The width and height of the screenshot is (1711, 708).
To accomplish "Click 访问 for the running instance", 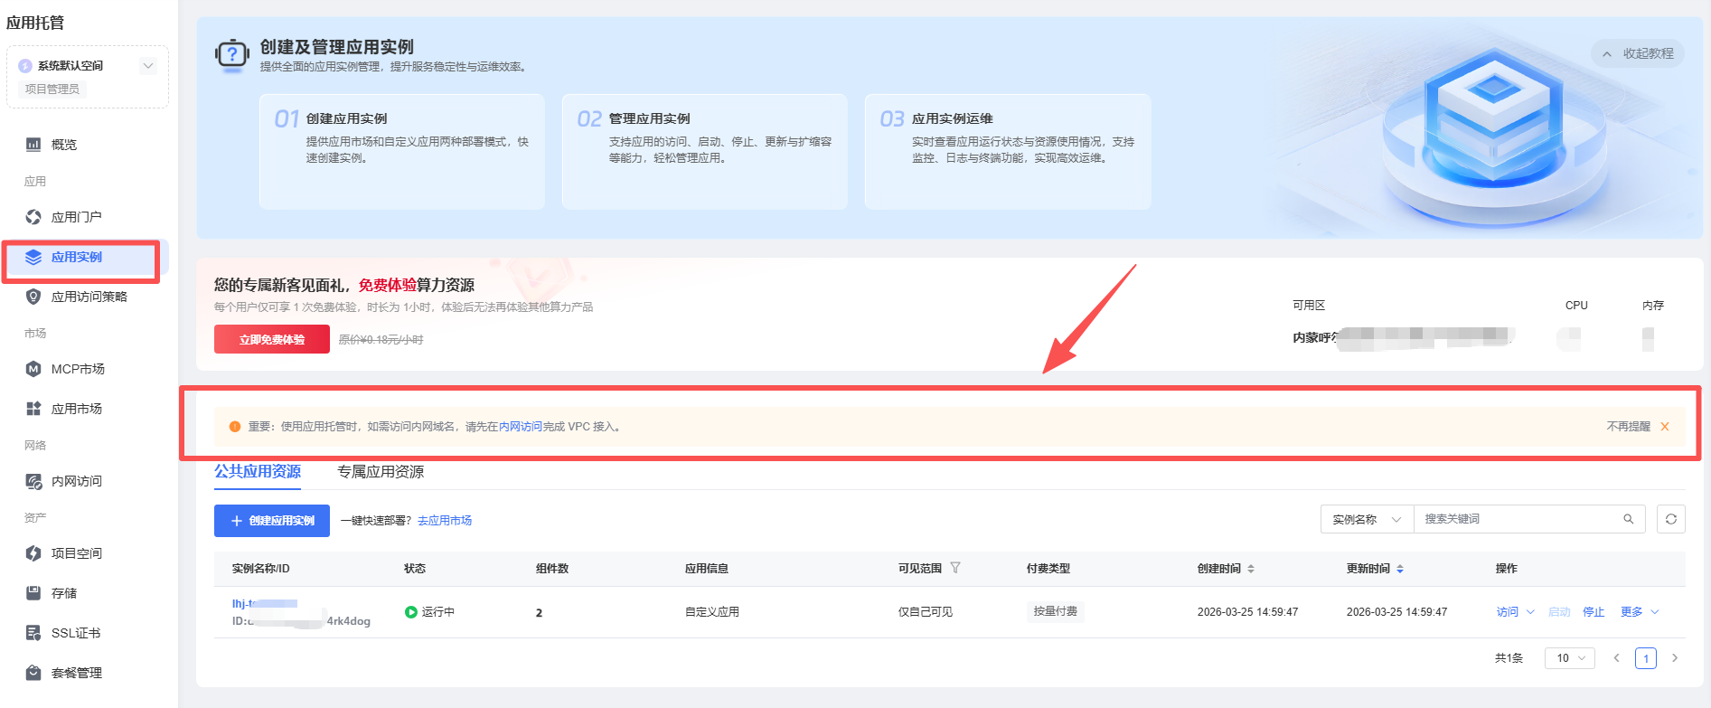I will pos(1508,612).
